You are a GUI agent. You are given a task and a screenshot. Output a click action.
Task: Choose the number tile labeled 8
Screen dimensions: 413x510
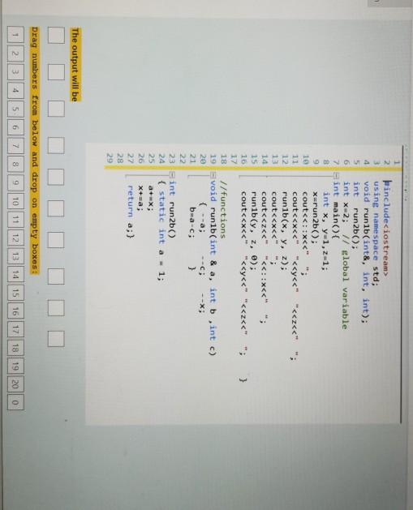pyautogui.click(x=15, y=165)
